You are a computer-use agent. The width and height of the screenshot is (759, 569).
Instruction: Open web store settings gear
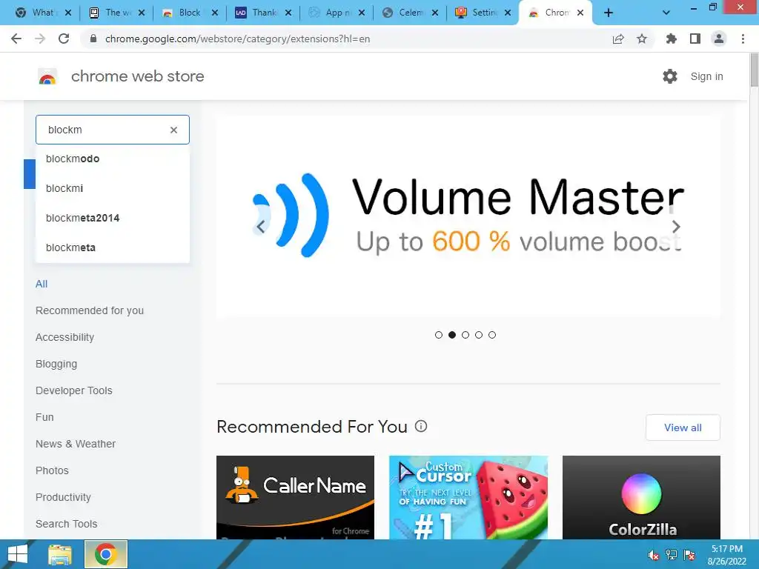pyautogui.click(x=670, y=76)
